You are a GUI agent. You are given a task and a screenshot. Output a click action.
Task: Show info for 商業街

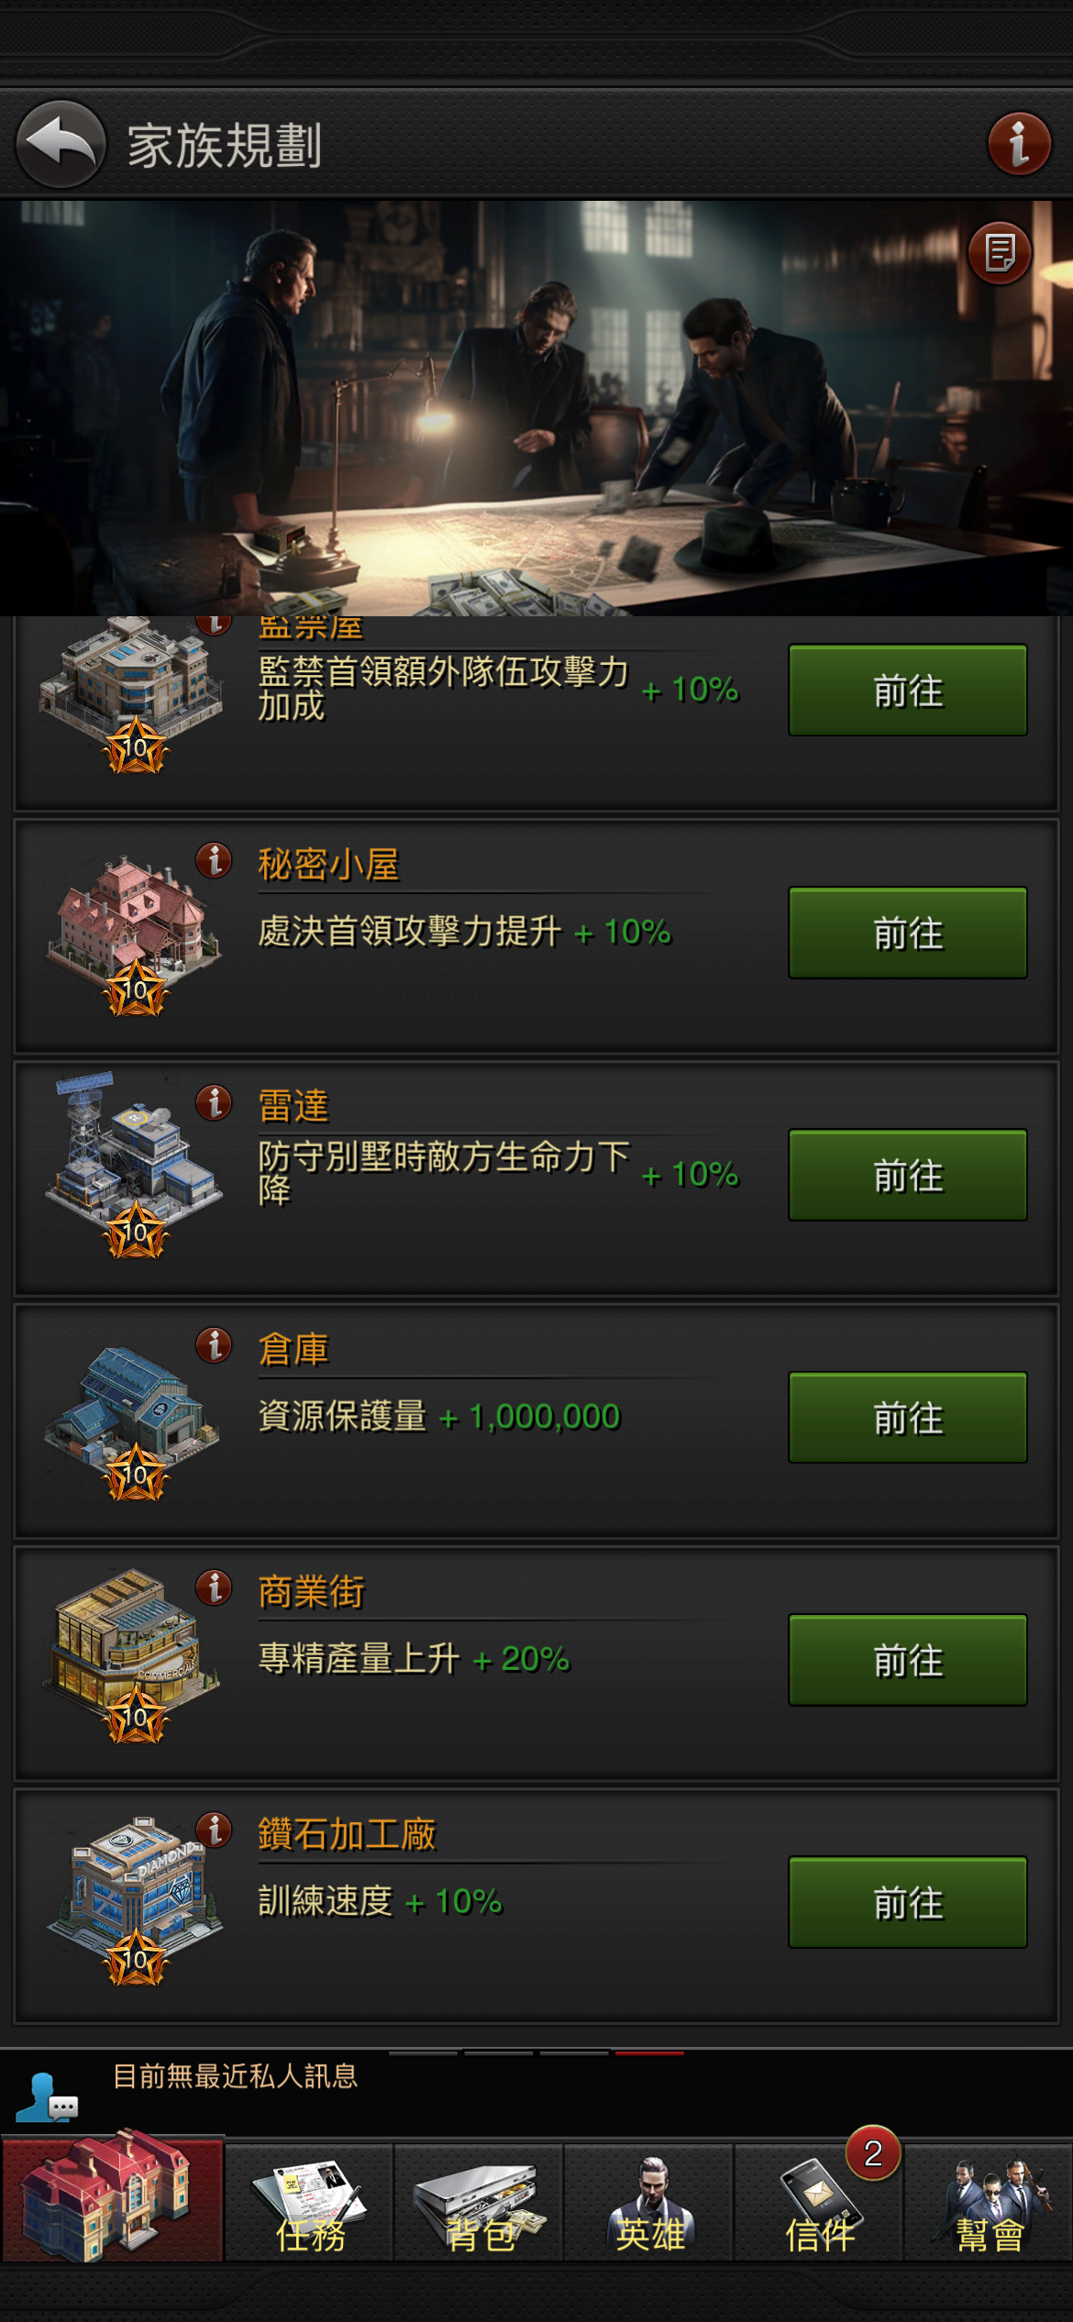tap(214, 1587)
